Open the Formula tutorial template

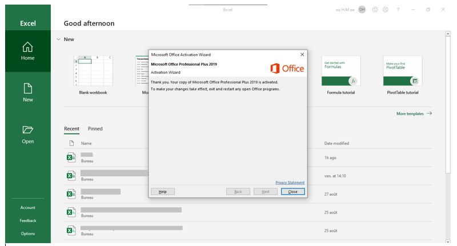click(x=341, y=71)
